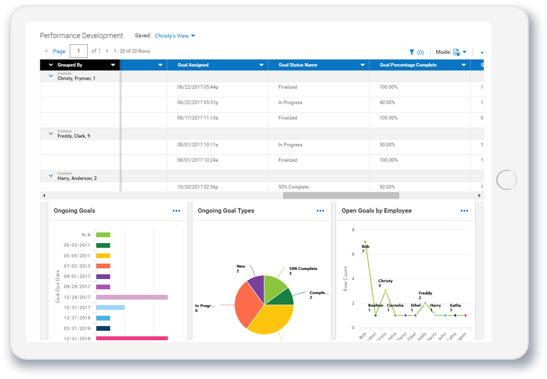Collapse the Freddy, Clark employee group
Image resolution: width=547 pixels, height=379 pixels.
50,133
